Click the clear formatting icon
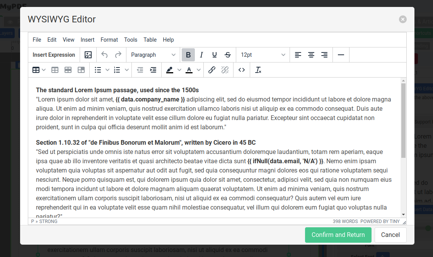Screen dimensions: 433x257 click(x=258, y=70)
